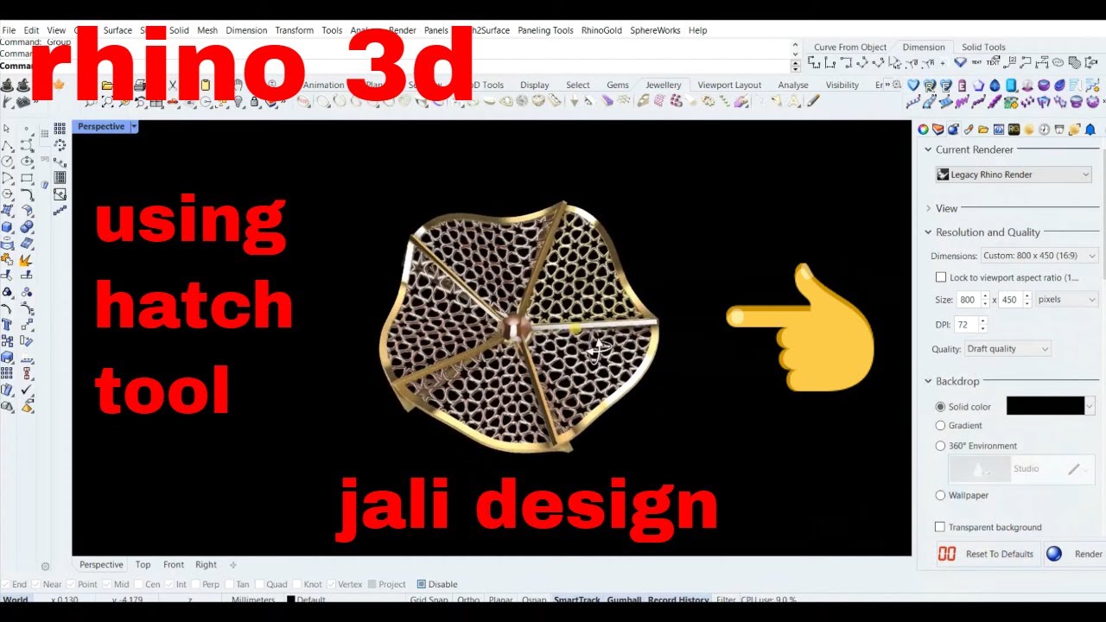Open the polar array tool
Image resolution: width=1106 pixels, height=622 pixels.
(60, 144)
